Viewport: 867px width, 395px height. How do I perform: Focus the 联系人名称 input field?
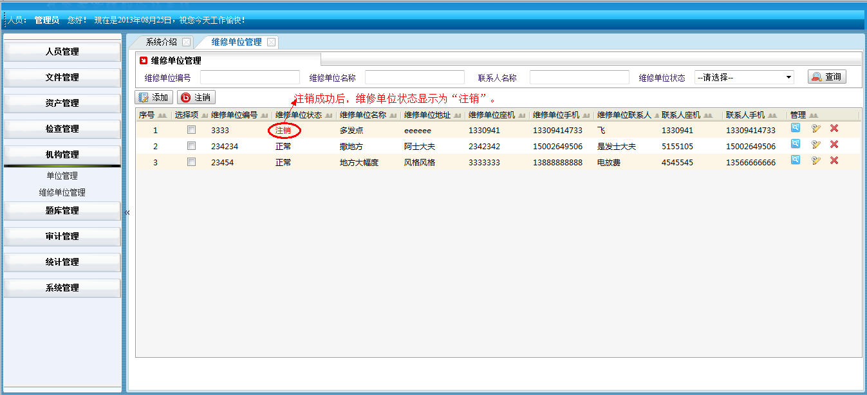(x=579, y=77)
